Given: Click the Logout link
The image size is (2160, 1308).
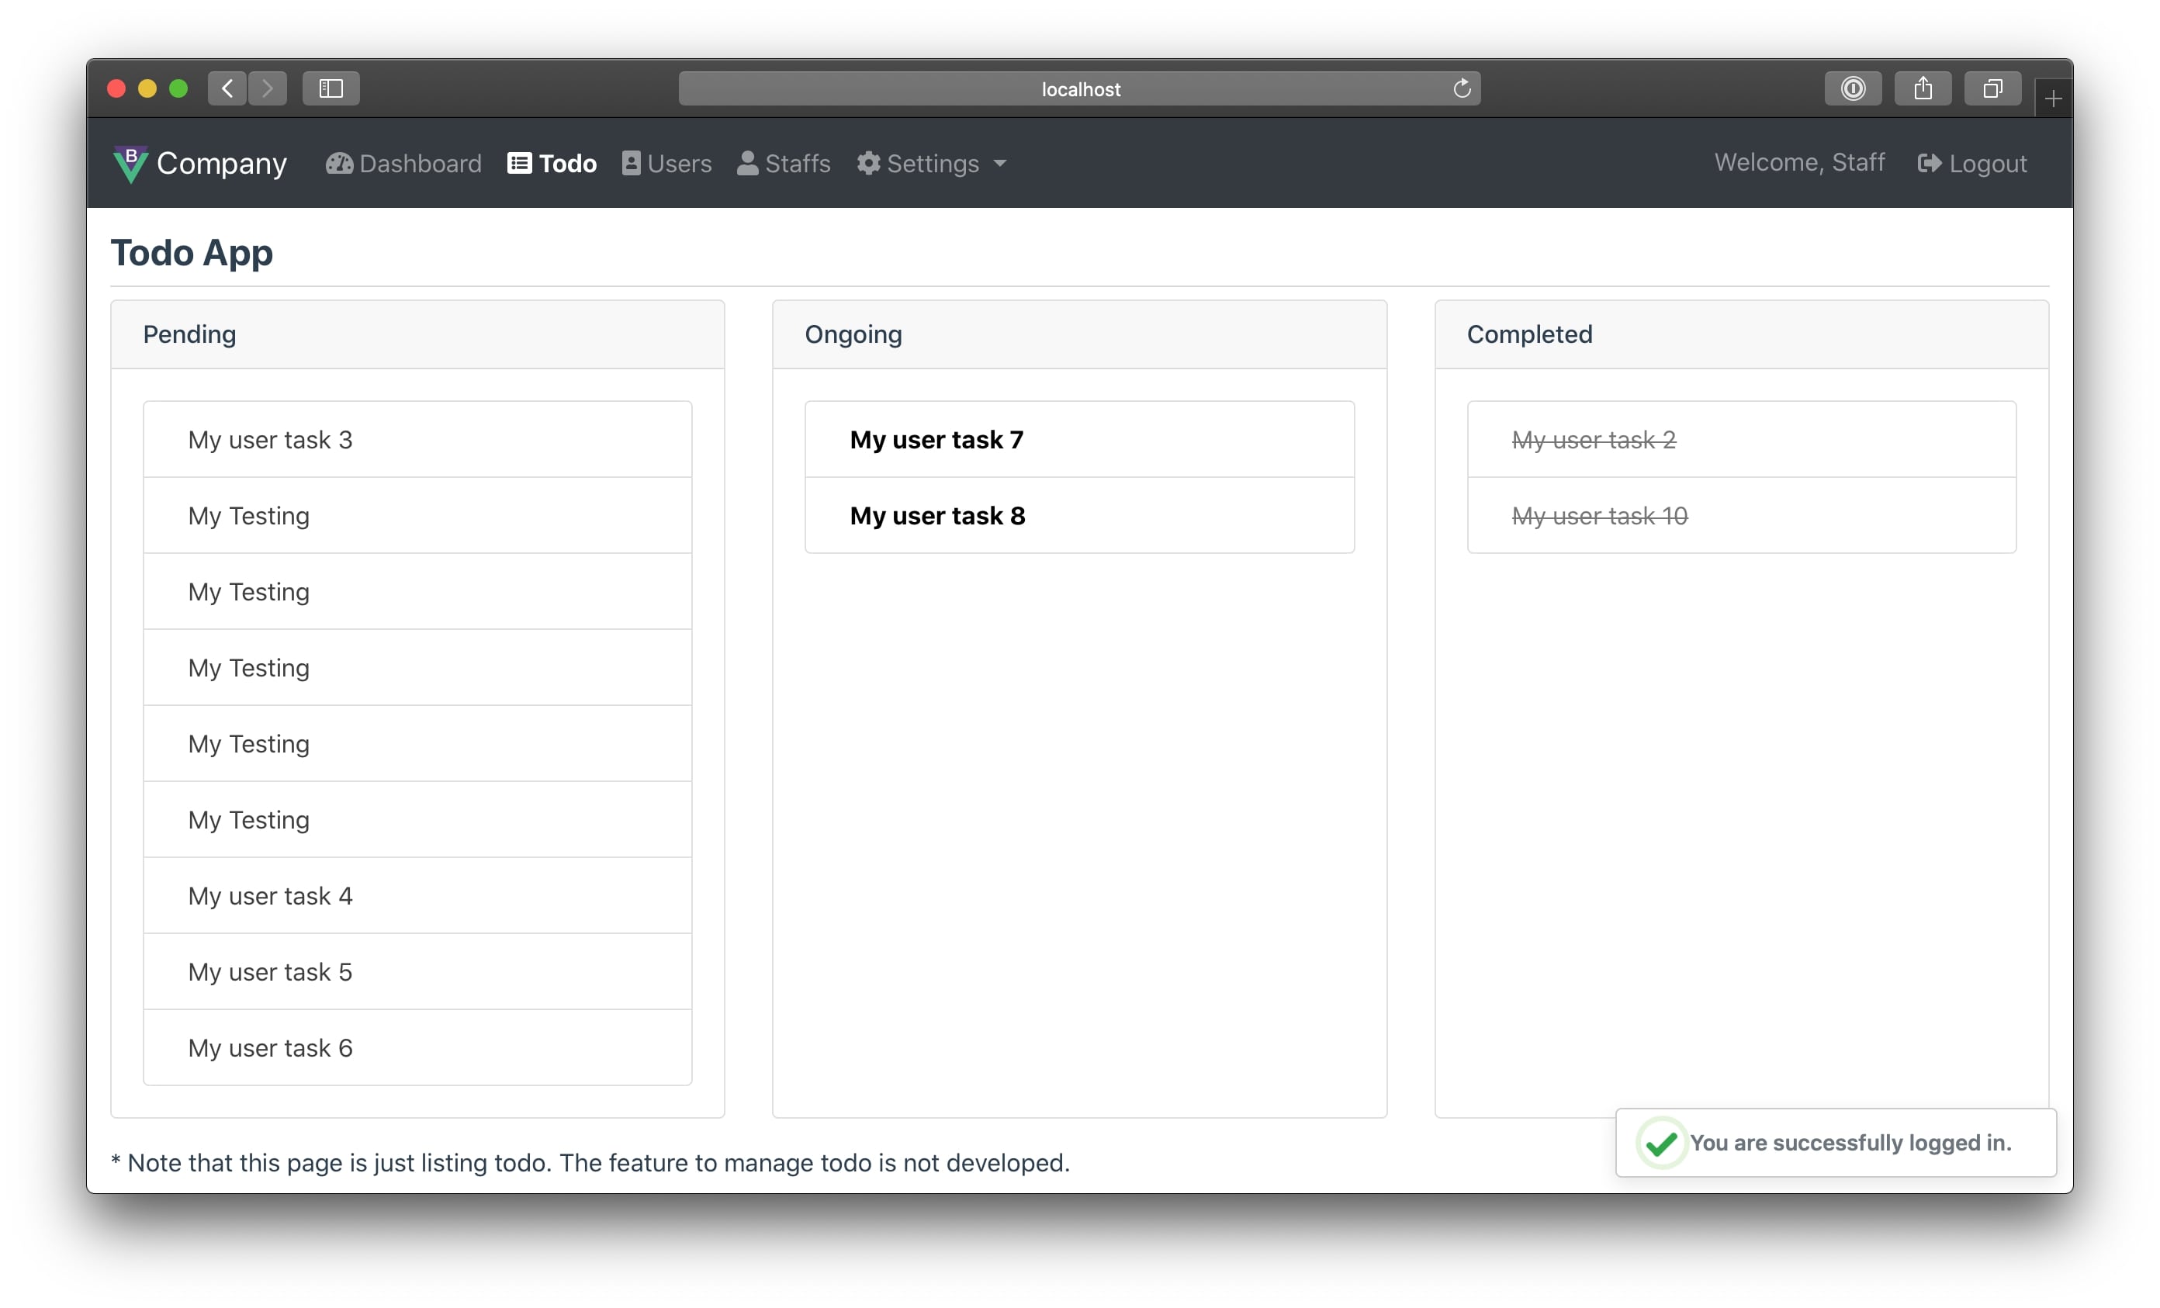Looking at the screenshot, I should (1986, 164).
